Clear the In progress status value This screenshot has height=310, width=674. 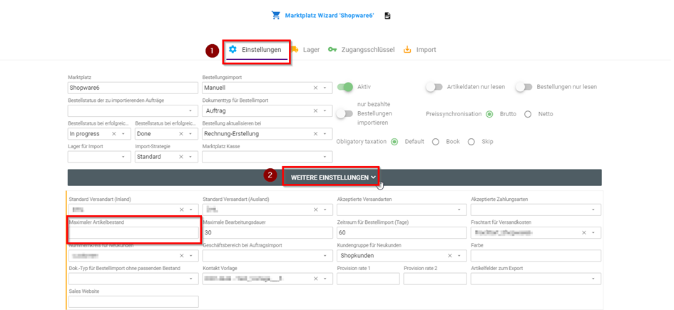pos(114,134)
